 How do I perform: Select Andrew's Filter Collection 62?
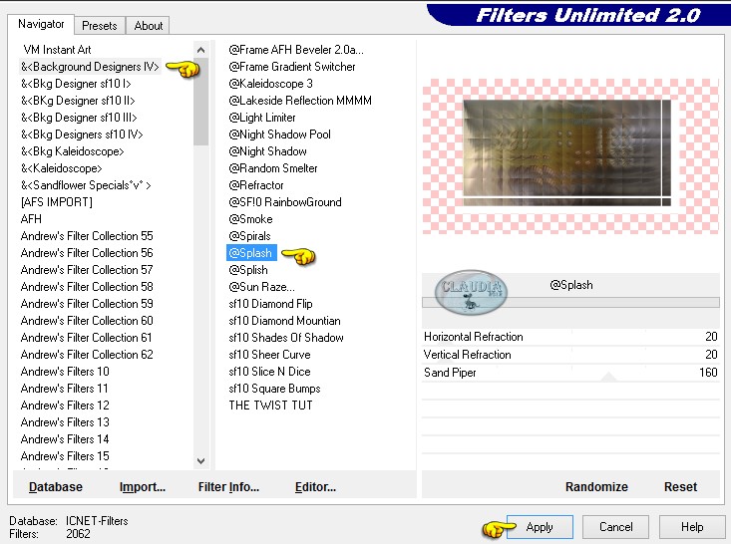click(x=87, y=355)
